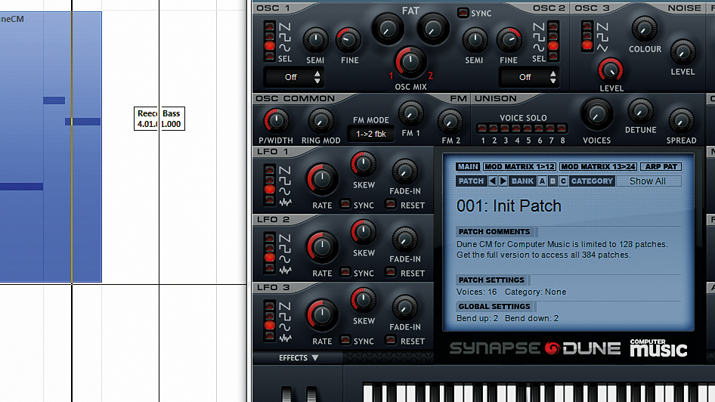
Task: Open MOD MATRIX 13>24 tab
Action: (x=598, y=167)
